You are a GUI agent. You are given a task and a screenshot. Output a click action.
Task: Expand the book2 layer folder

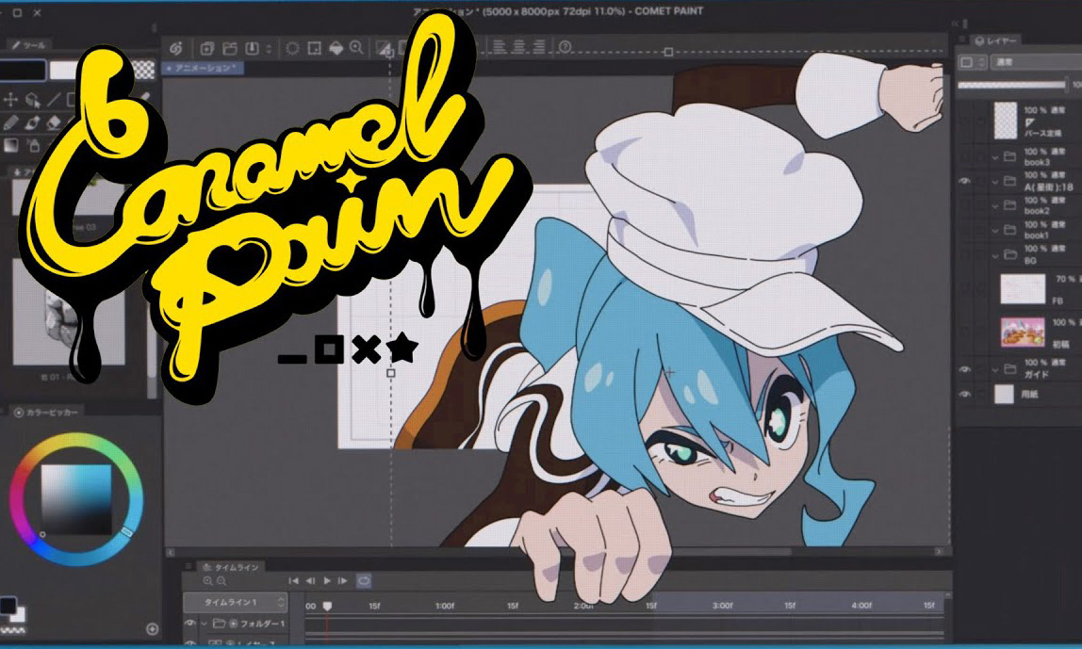tap(995, 205)
